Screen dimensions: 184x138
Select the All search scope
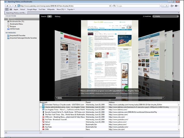point(49,16)
